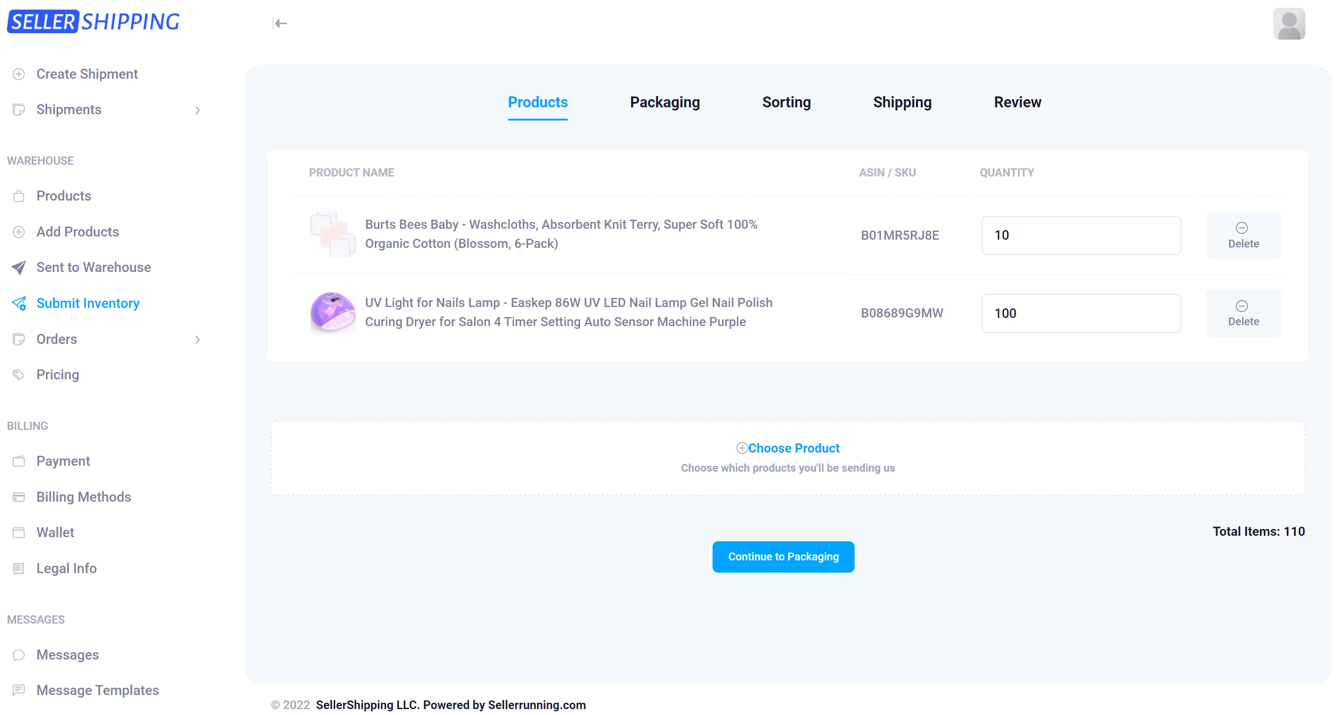Open Message Templates in the sidebar

(x=97, y=690)
